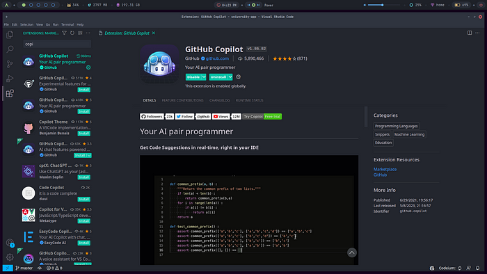
Task: Clear extensions search results icon
Action: 80,33
